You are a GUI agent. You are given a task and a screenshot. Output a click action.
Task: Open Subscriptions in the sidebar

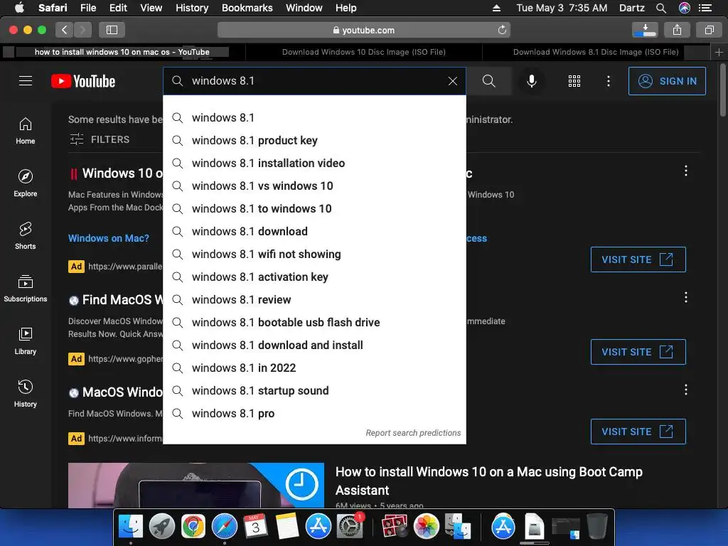point(26,289)
